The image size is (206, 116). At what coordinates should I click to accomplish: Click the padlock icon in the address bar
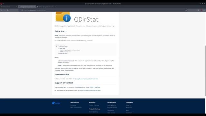22,10
